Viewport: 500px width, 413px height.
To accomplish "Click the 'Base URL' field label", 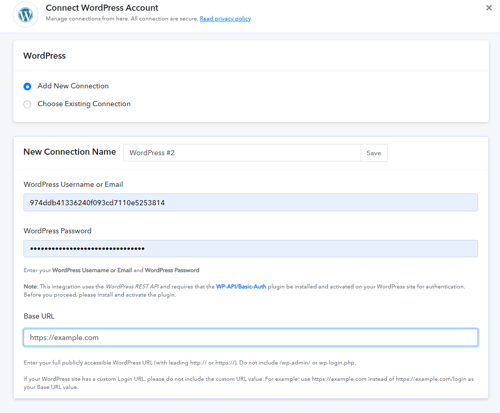I will pyautogui.click(x=39, y=316).
